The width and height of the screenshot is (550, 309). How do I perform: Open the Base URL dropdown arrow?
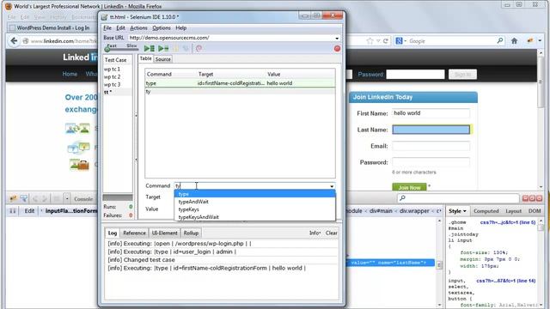(337, 38)
